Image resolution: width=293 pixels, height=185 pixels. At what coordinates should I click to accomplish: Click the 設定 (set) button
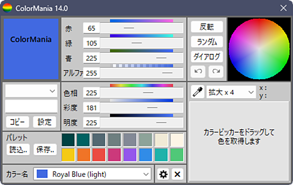pos(44,122)
